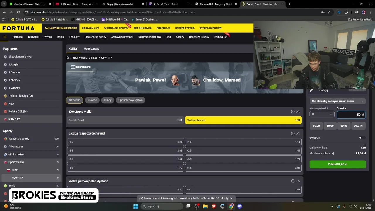
Task: Open Windows Start menu
Action: pos(136,206)
